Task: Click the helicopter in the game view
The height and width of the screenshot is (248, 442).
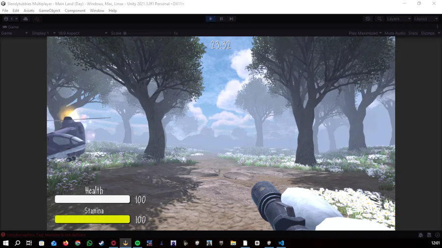Action: tap(66, 139)
